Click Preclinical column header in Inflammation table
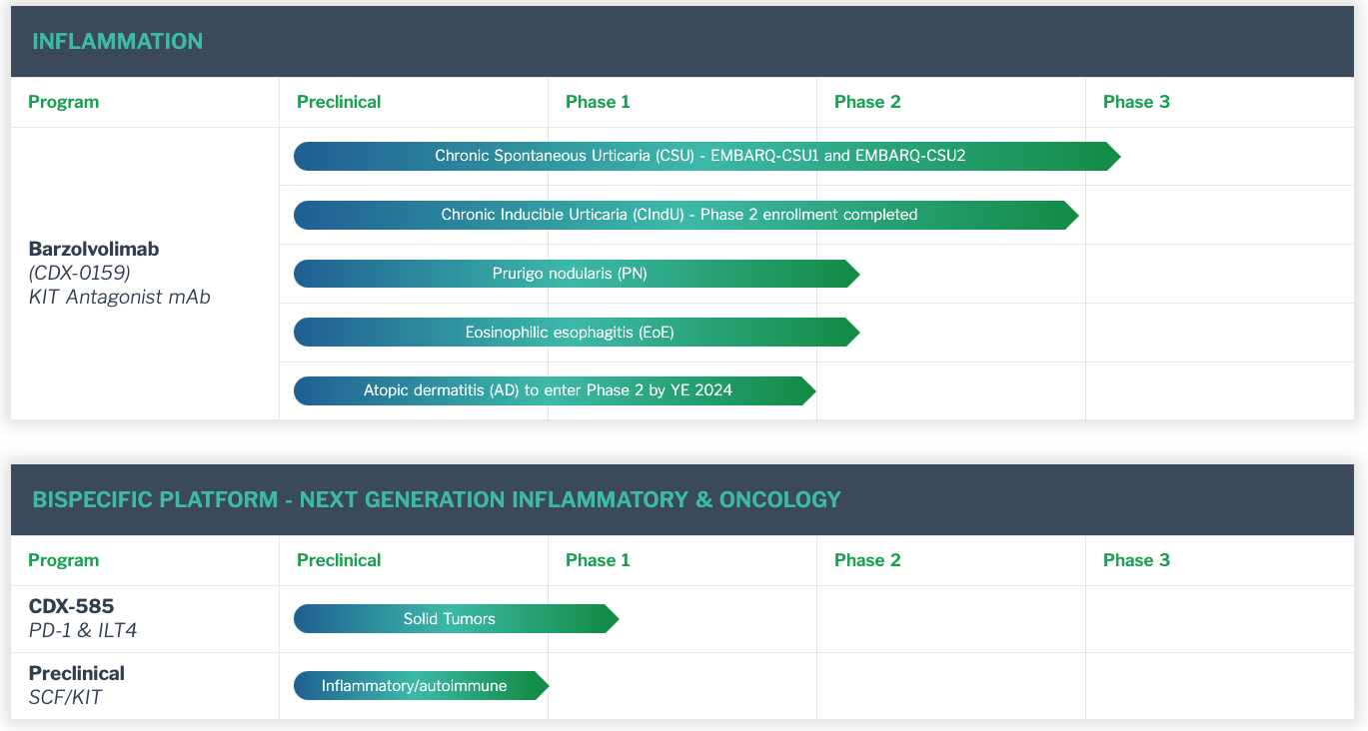The height and width of the screenshot is (731, 1368). point(339,102)
